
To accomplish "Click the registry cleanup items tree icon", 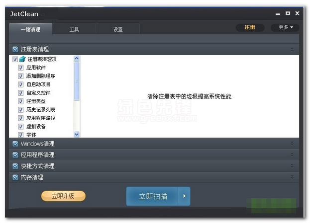I will 22,59.
